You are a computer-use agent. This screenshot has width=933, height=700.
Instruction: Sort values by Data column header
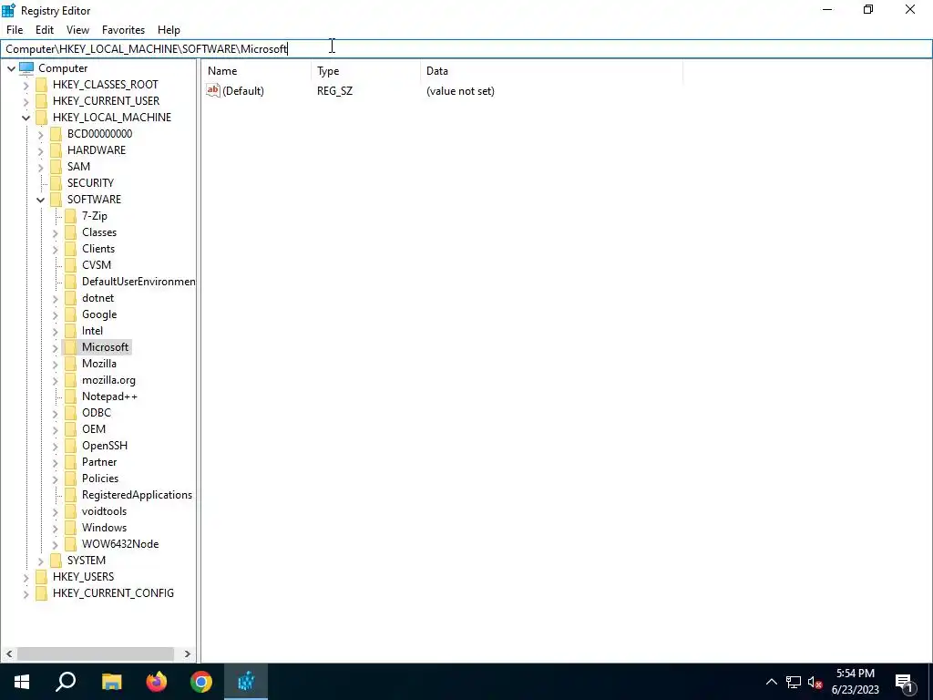(x=551, y=71)
